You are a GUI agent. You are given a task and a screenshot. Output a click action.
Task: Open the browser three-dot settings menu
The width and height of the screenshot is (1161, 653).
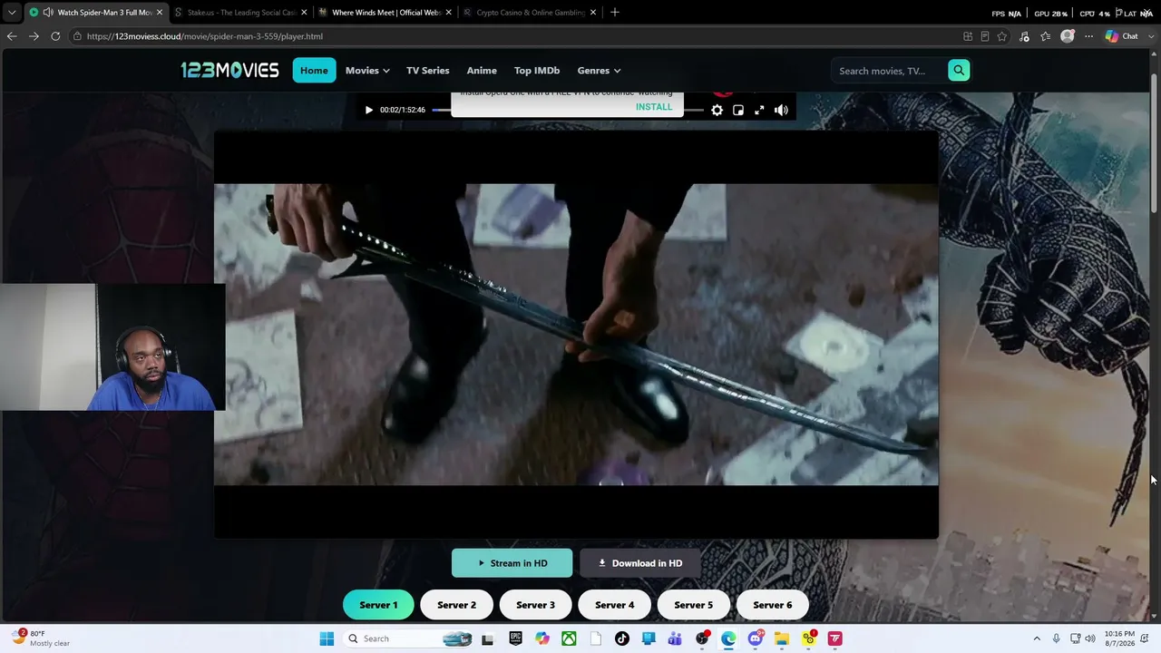(1088, 36)
